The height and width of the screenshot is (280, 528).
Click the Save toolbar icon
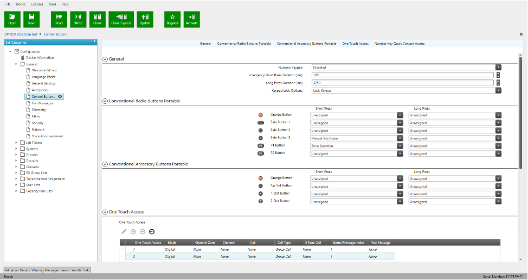pyautogui.click(x=31, y=19)
